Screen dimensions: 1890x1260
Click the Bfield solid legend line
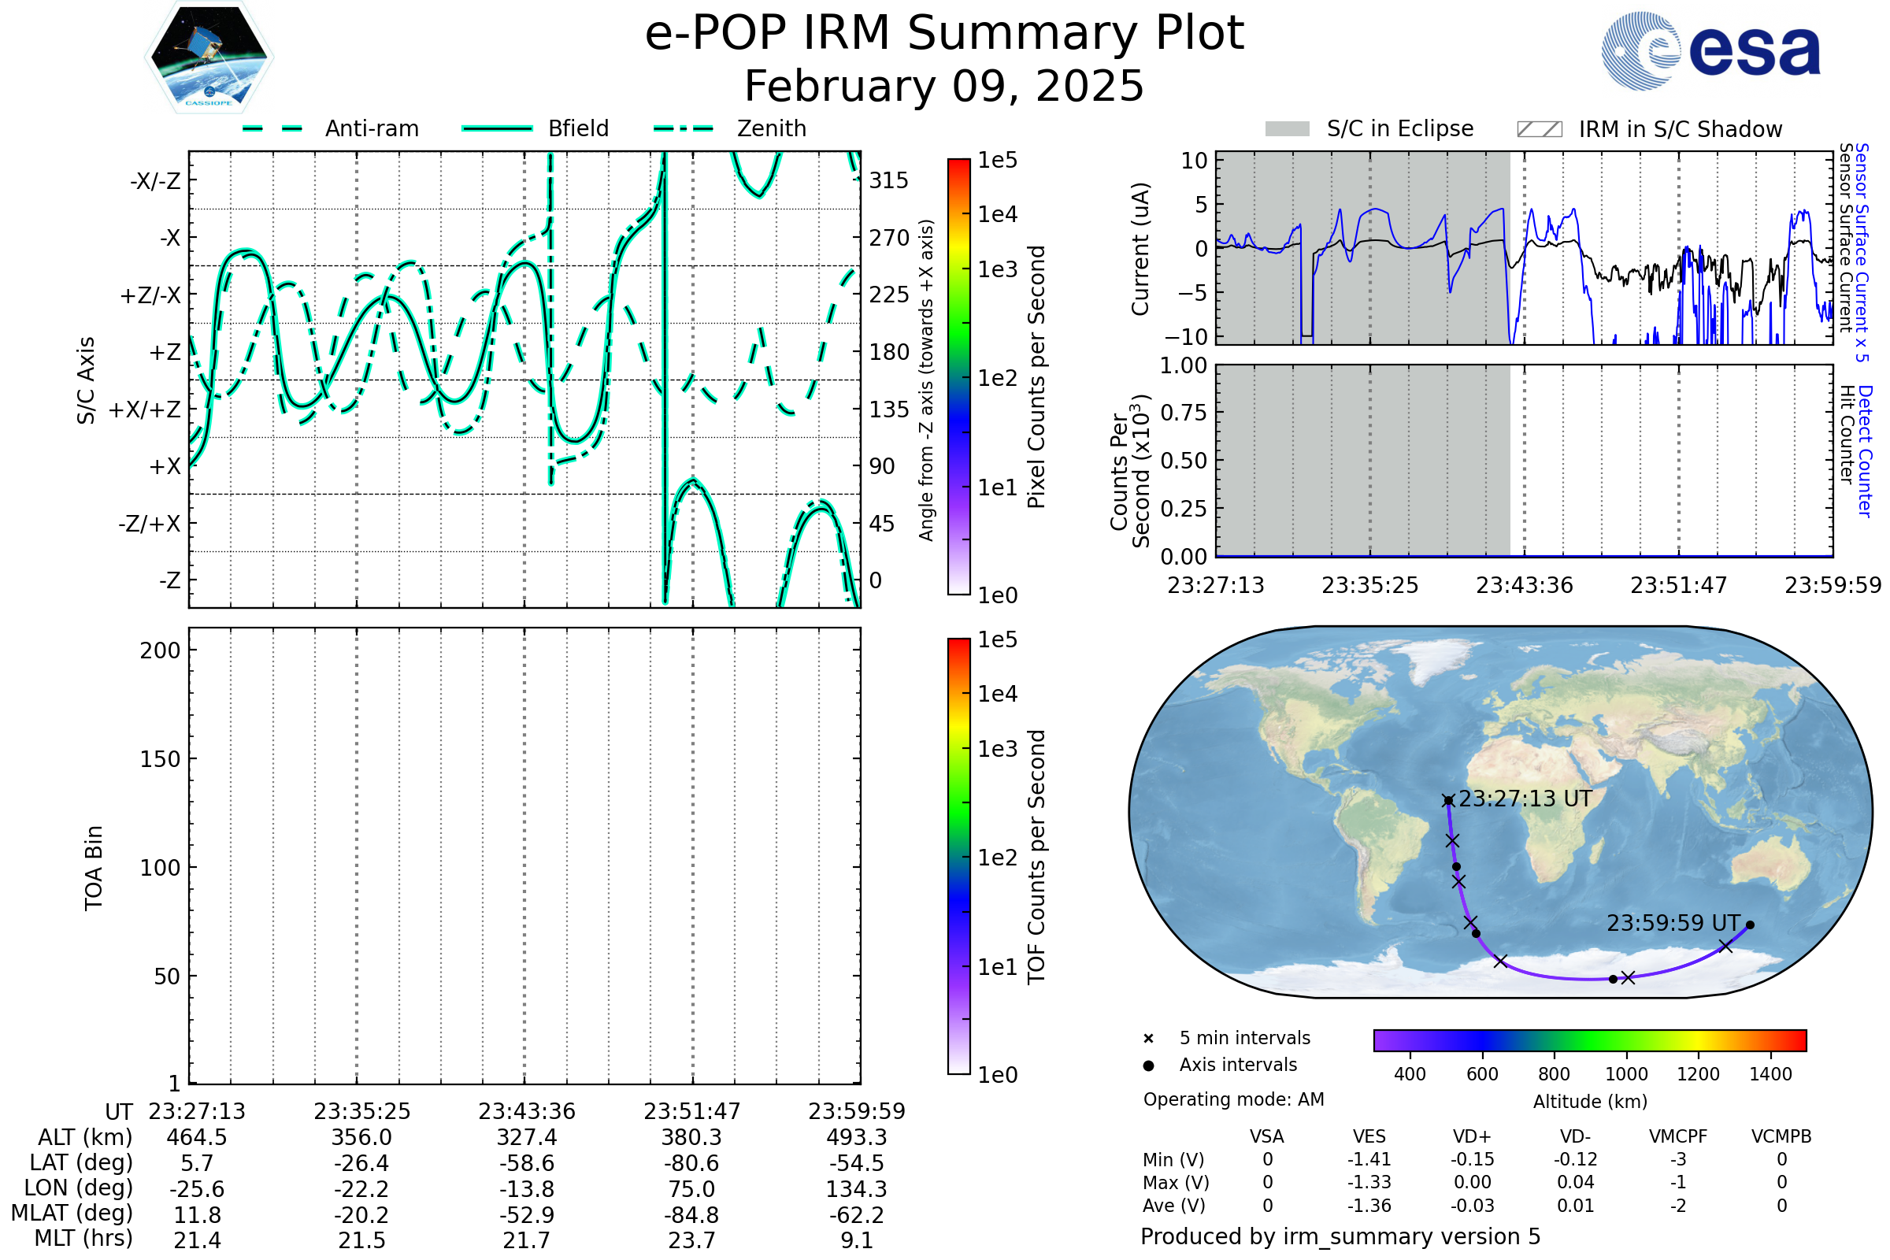click(498, 128)
